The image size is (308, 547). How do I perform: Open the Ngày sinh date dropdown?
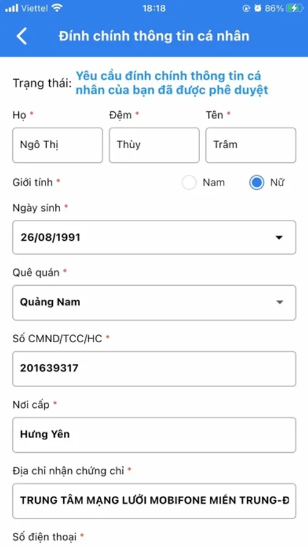(x=154, y=237)
